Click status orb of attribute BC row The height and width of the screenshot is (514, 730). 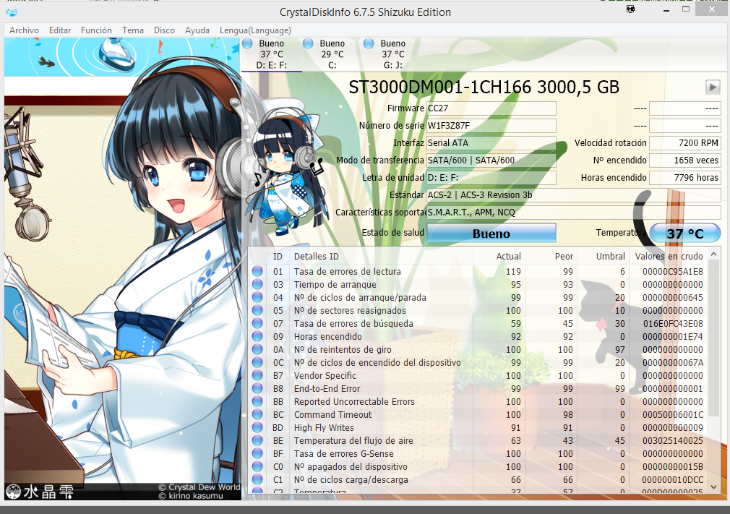[257, 415]
